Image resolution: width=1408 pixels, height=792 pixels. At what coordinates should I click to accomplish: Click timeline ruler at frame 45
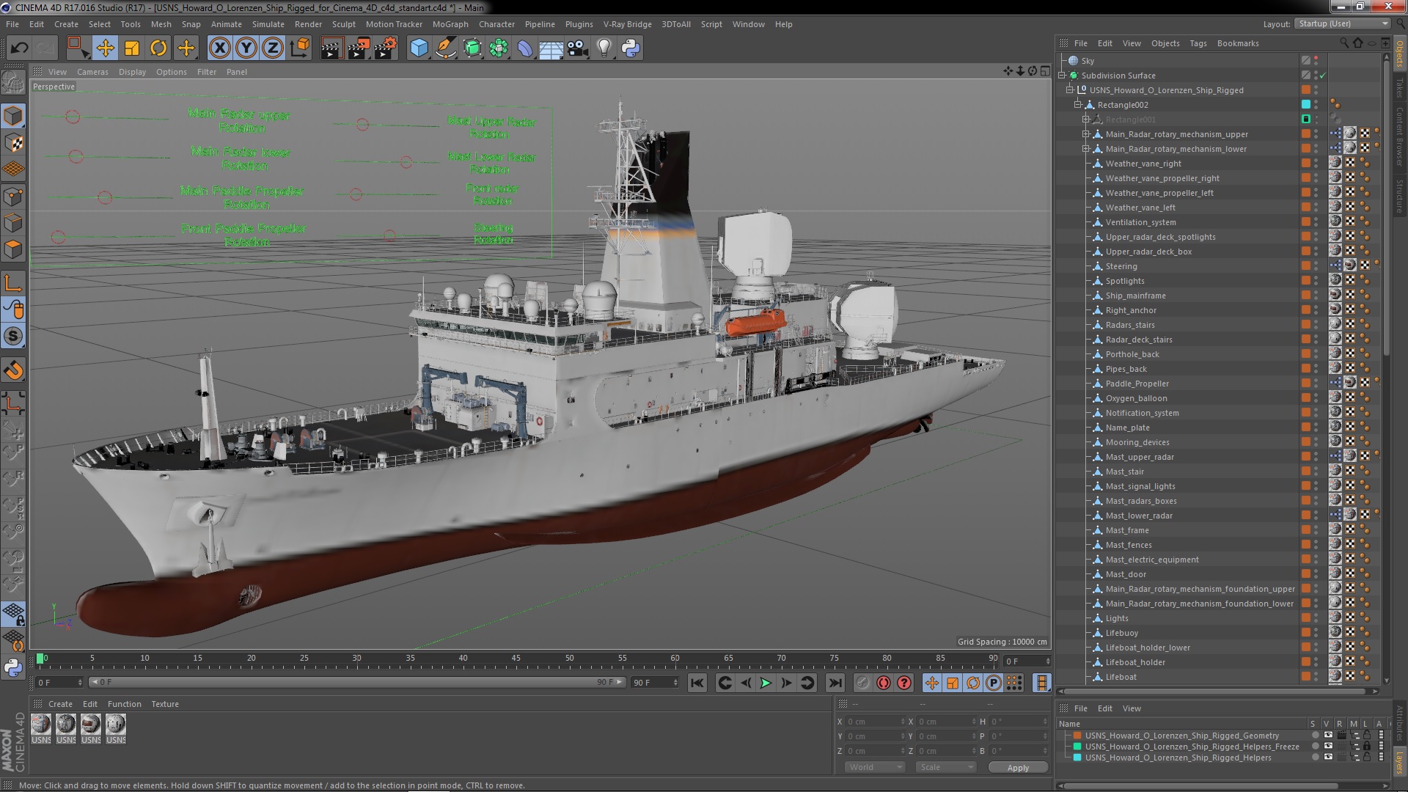coord(516,659)
